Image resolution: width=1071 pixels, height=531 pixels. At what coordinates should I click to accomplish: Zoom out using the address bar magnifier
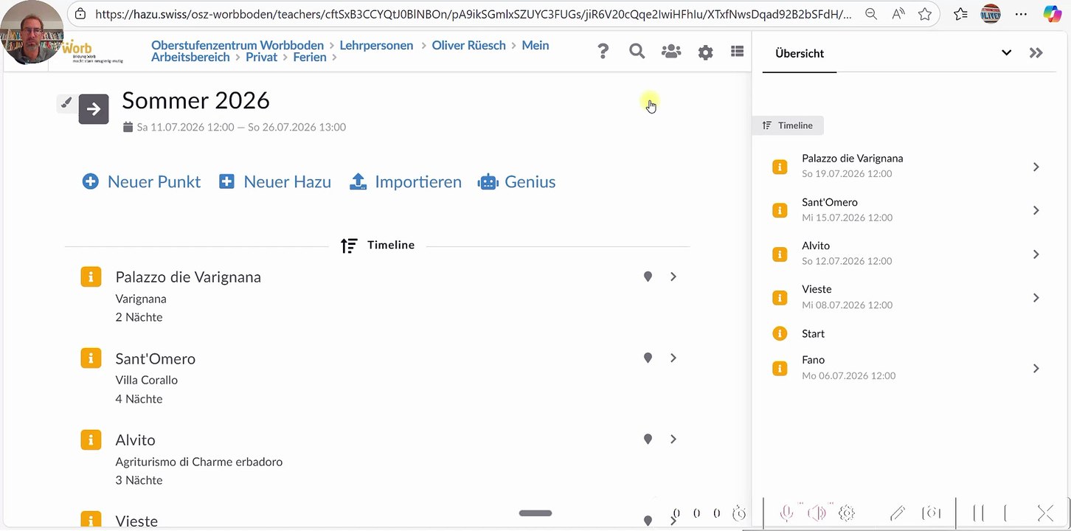coord(871,14)
